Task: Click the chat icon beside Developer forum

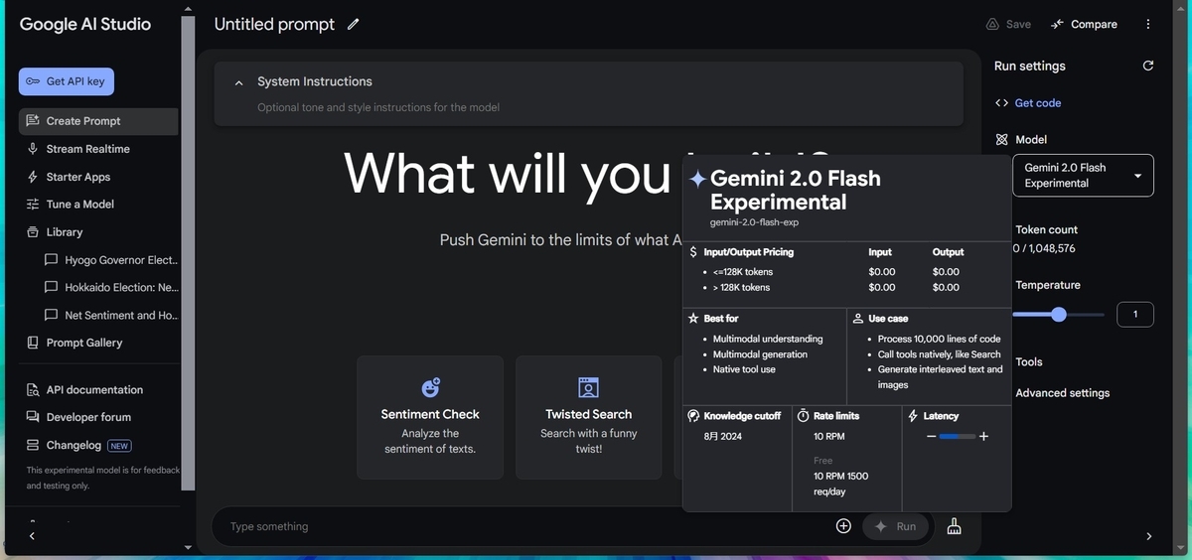Action: click(33, 417)
